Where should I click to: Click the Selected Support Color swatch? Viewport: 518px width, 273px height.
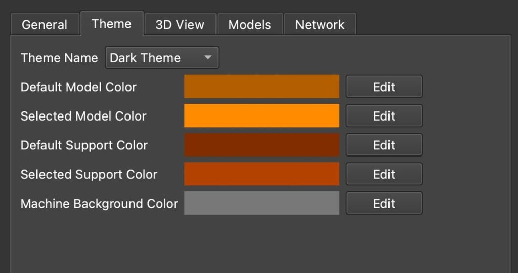(x=262, y=174)
